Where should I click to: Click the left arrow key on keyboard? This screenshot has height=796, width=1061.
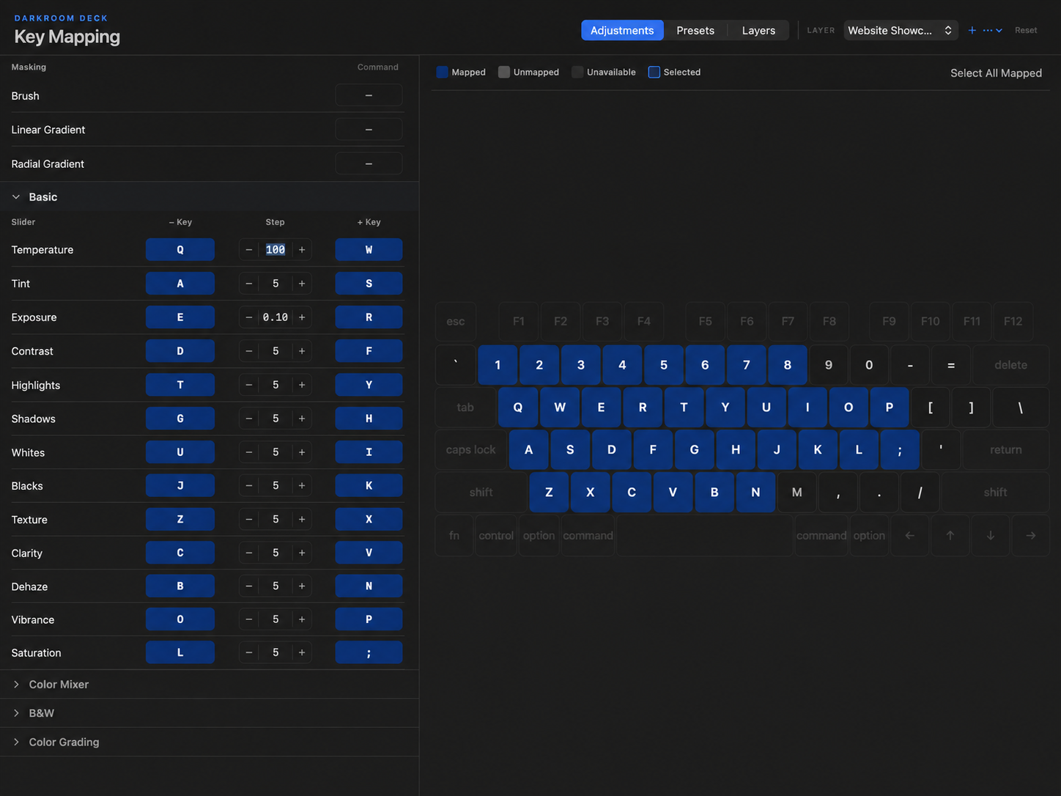pyautogui.click(x=909, y=536)
